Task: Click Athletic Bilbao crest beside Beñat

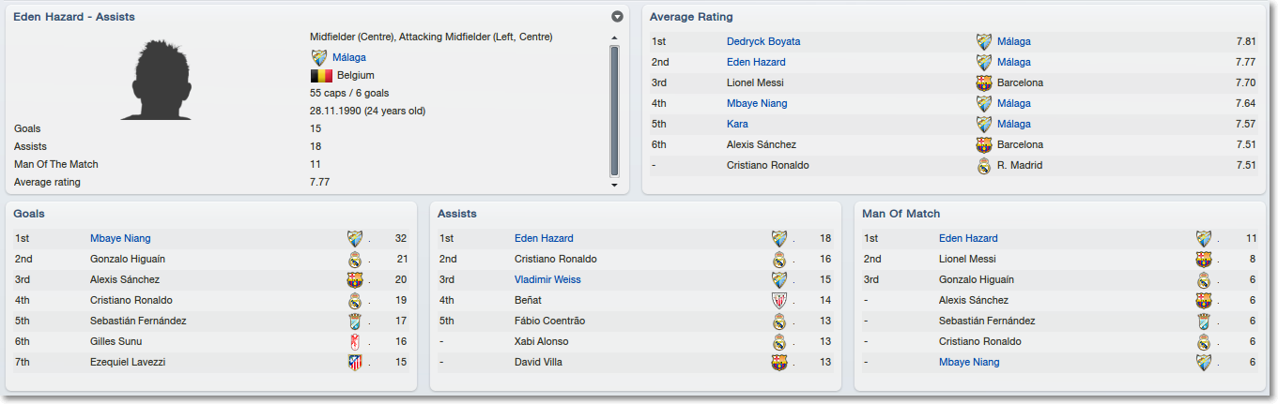Action: (x=779, y=300)
